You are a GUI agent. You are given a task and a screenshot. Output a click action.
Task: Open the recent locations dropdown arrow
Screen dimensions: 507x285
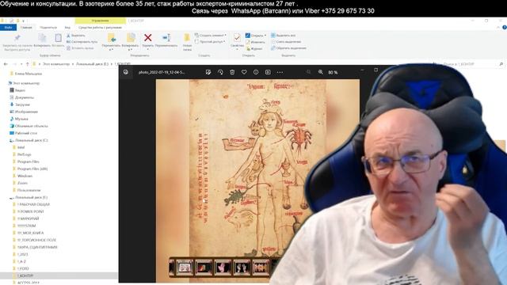[x=21, y=64]
